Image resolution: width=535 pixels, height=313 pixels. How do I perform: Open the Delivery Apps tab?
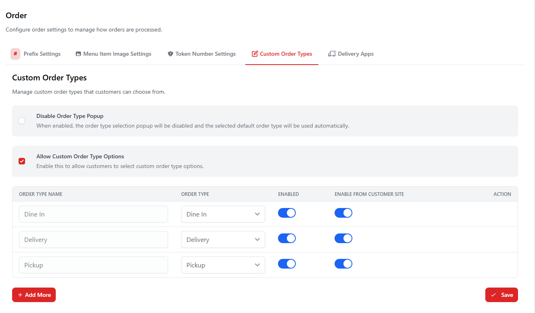356,54
